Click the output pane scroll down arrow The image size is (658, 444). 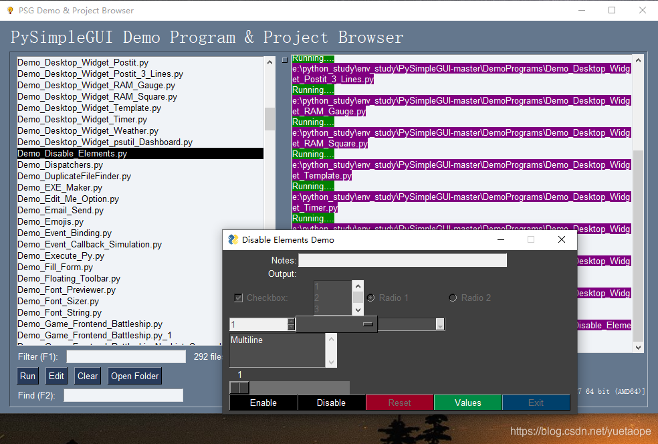point(639,348)
